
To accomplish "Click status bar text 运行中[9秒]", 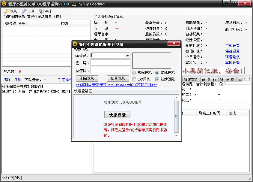I will coord(12,178).
